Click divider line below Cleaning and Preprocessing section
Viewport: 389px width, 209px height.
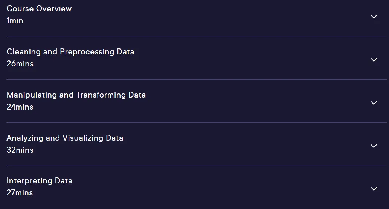[197, 79]
